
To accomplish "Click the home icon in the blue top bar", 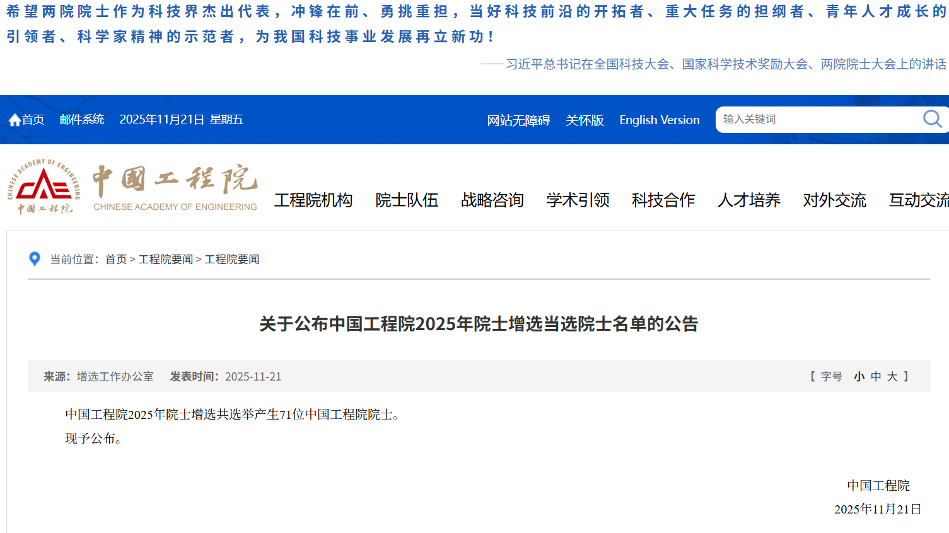I will 13,119.
